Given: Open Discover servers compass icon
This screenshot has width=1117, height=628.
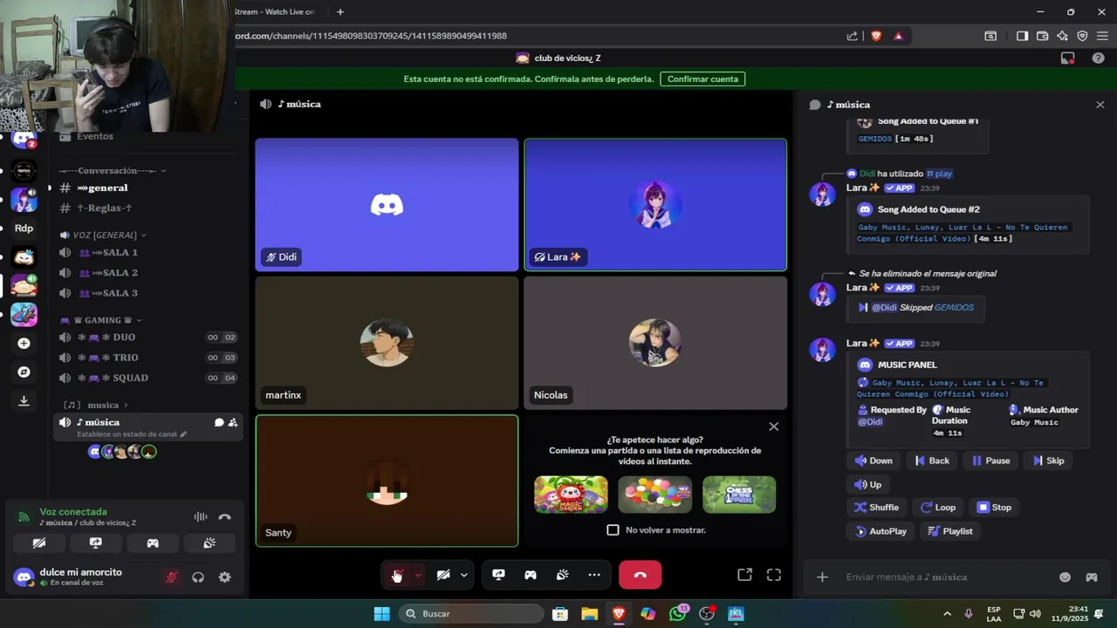Looking at the screenshot, I should (24, 372).
